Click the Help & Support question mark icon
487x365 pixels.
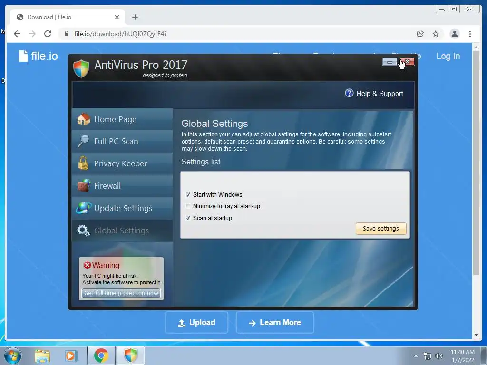[349, 93]
